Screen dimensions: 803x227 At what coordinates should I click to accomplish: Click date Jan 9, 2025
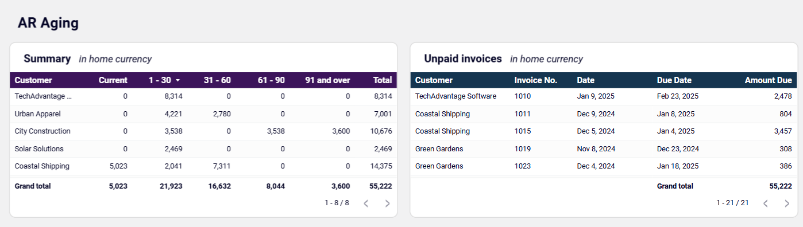pos(596,96)
